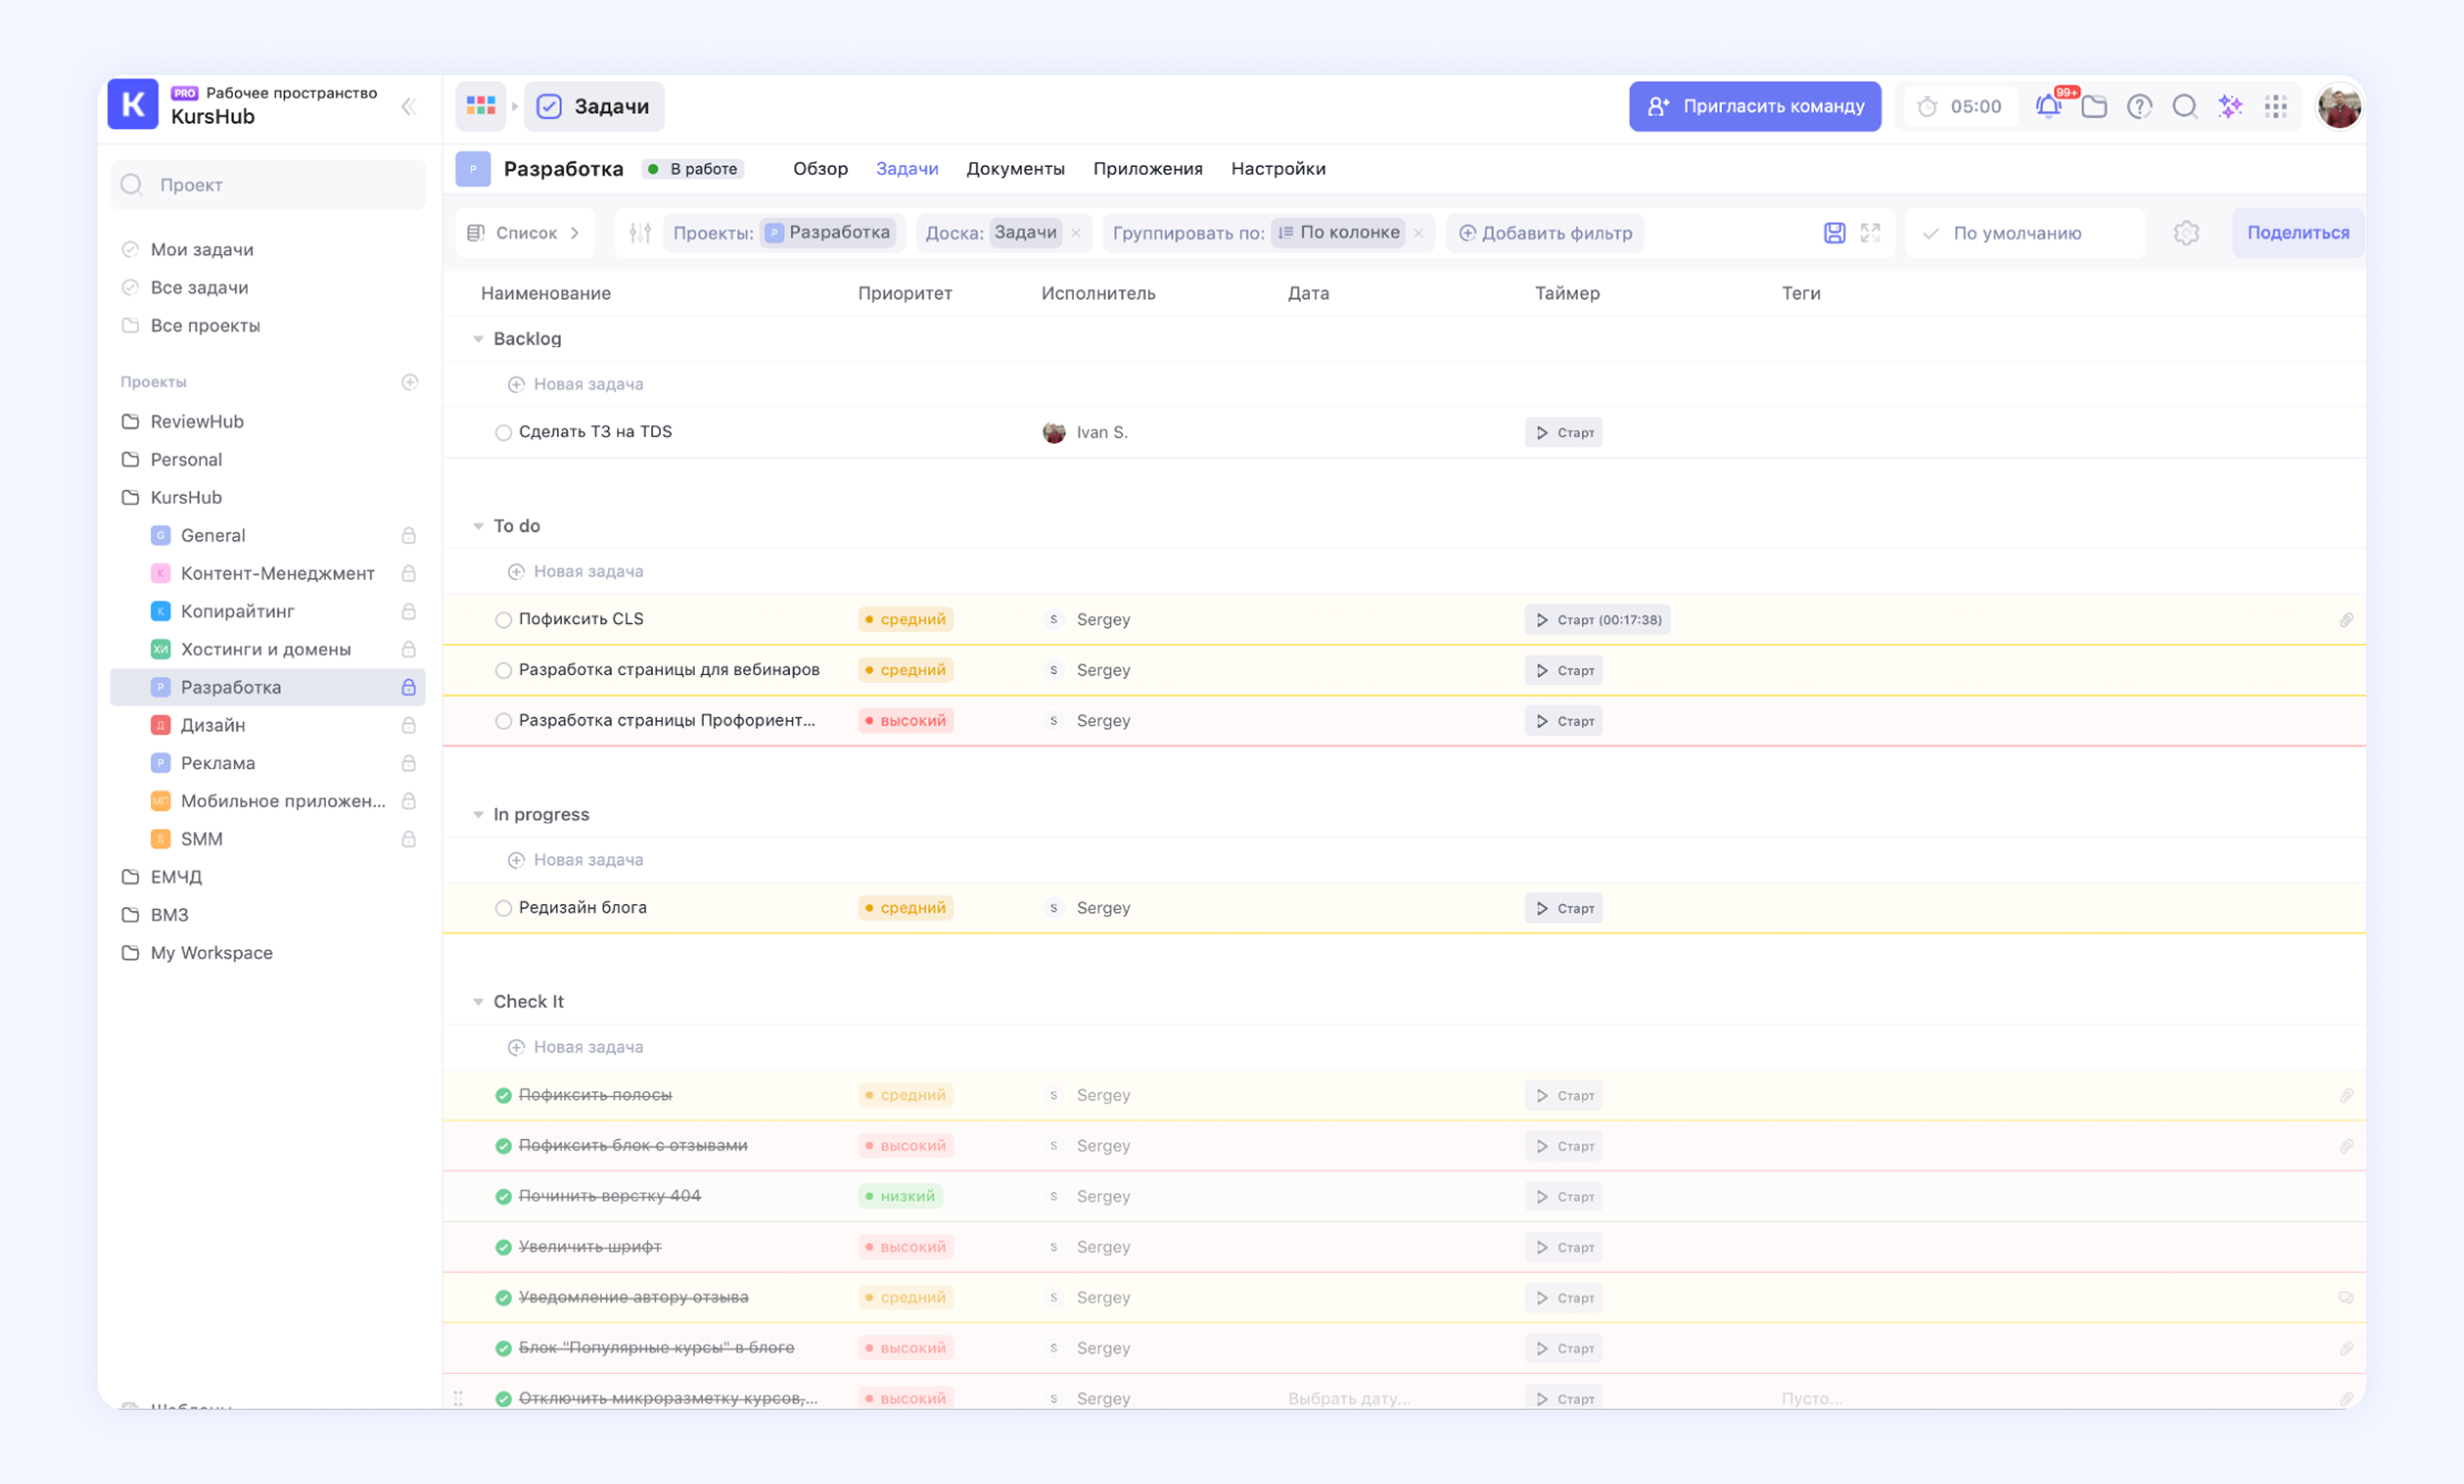Check off the 'Редизайн блога' task
Screen dimensions: 2464x1484
tap(503, 908)
